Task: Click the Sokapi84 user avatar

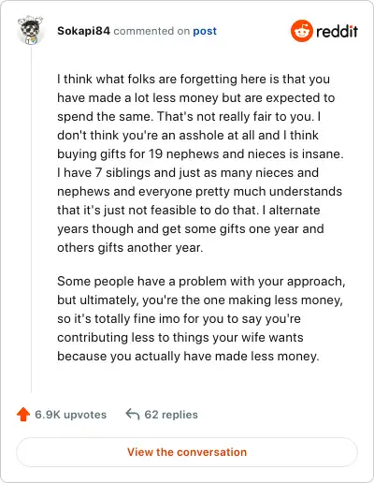Action: coord(30,30)
